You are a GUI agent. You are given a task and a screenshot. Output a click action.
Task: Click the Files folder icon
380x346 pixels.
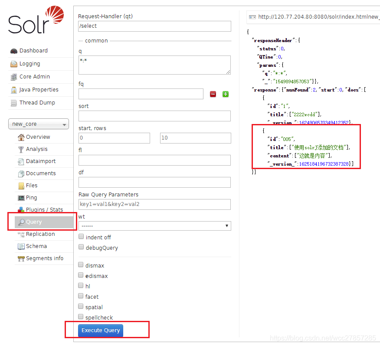pos(21,186)
